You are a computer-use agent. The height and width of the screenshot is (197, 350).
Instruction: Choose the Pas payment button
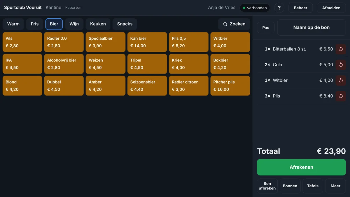266,27
